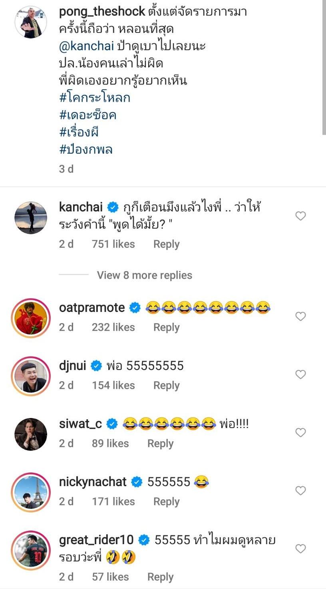Click the scrollbar on the right edge
Image resolution: width=326 pixels, height=589 pixels.
point(324,68)
